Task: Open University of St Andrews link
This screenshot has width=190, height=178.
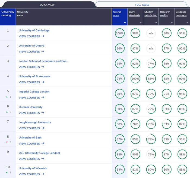Action: [34, 76]
